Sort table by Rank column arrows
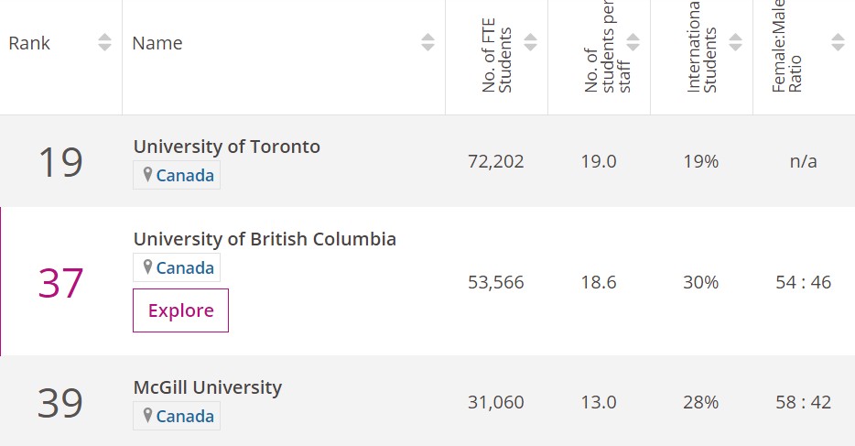Screen dimensions: 855x446 (x=104, y=42)
